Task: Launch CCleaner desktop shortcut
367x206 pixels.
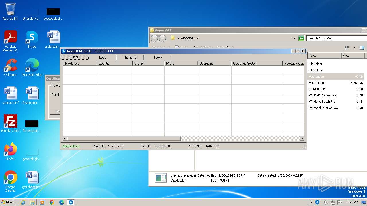Action: click(x=10, y=68)
